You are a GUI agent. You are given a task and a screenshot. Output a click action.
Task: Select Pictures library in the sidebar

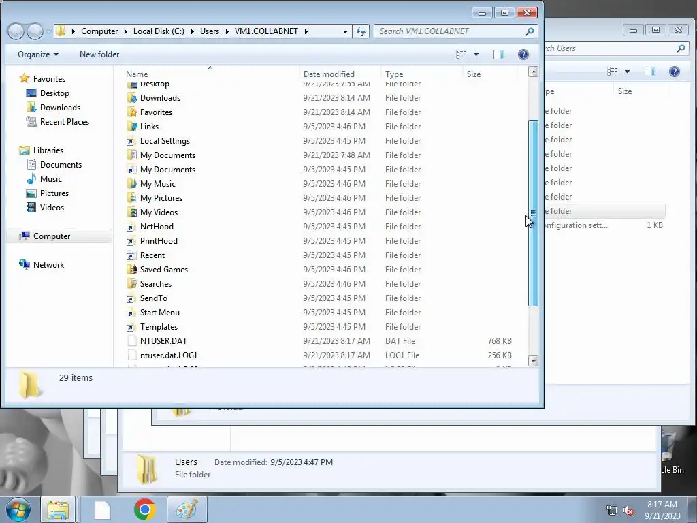[x=54, y=193]
